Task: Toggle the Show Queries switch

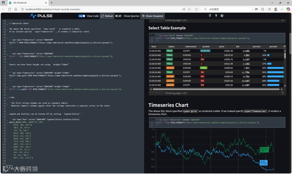Action: (x=118, y=16)
